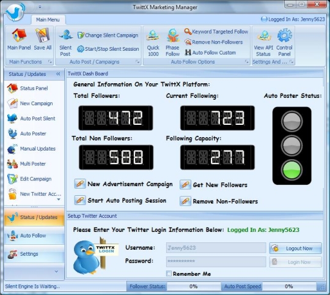The image size is (330, 295).
Task: Click 'Silent Engine Is Waiting..' status text
Action: coord(32,286)
